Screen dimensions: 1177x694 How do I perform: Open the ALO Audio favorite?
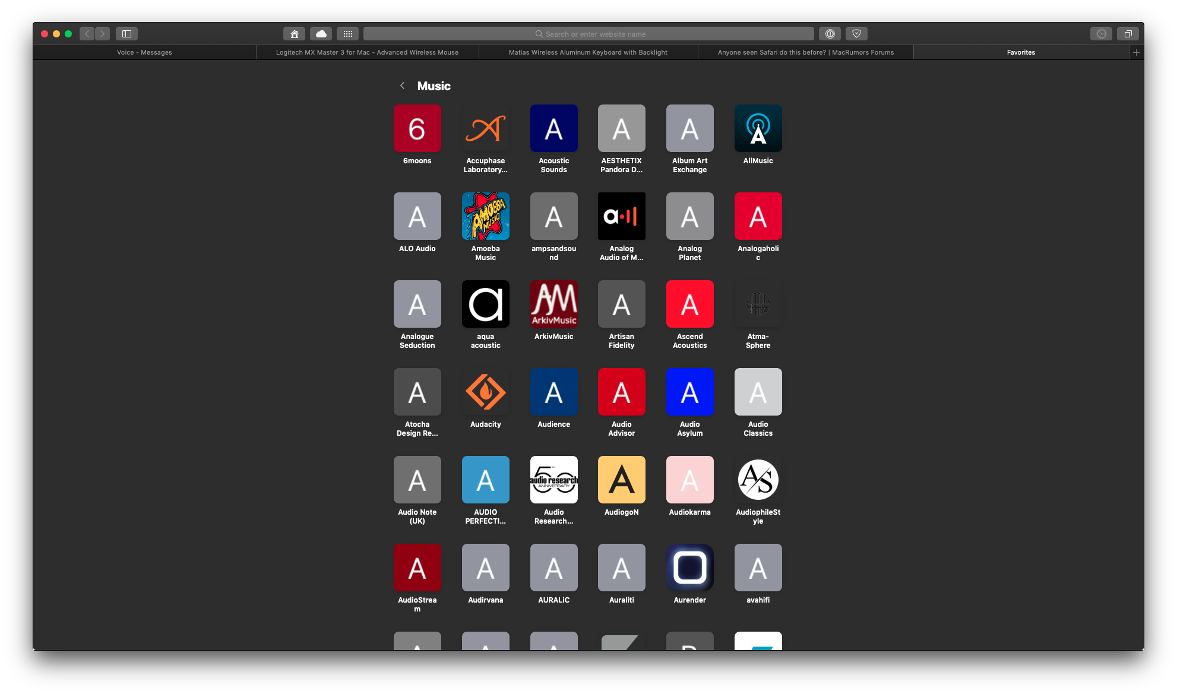coord(417,216)
